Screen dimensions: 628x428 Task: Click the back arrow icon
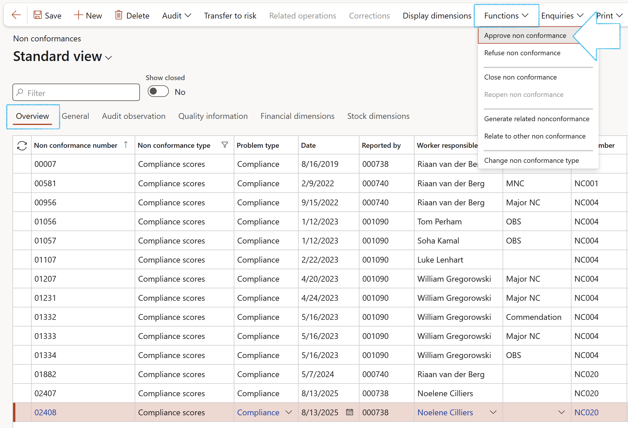(x=16, y=15)
